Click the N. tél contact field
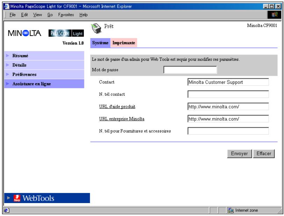284x216 pixels. [x=228, y=94]
